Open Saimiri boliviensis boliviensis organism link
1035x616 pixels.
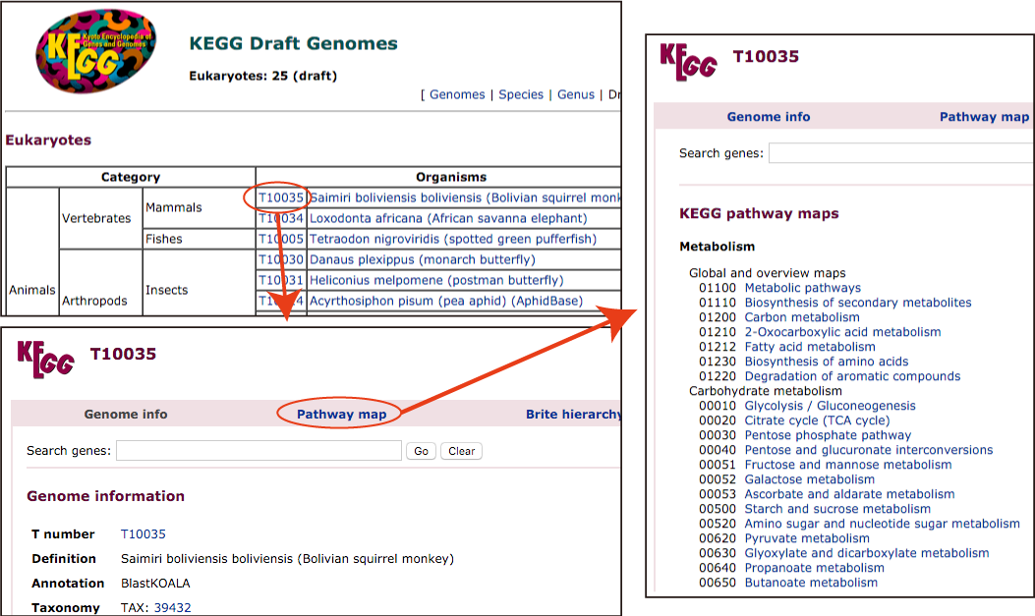click(465, 197)
